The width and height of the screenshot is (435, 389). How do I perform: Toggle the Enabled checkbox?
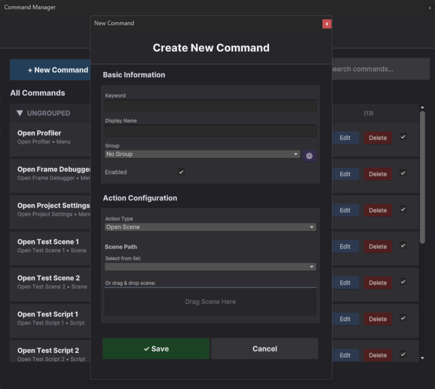pyautogui.click(x=181, y=172)
